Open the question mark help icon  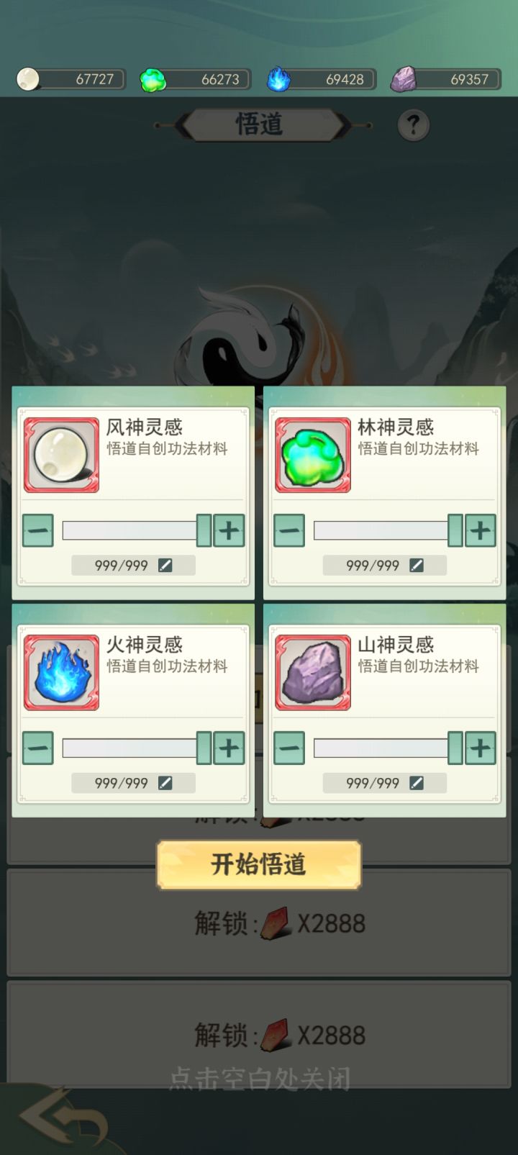[x=413, y=125]
